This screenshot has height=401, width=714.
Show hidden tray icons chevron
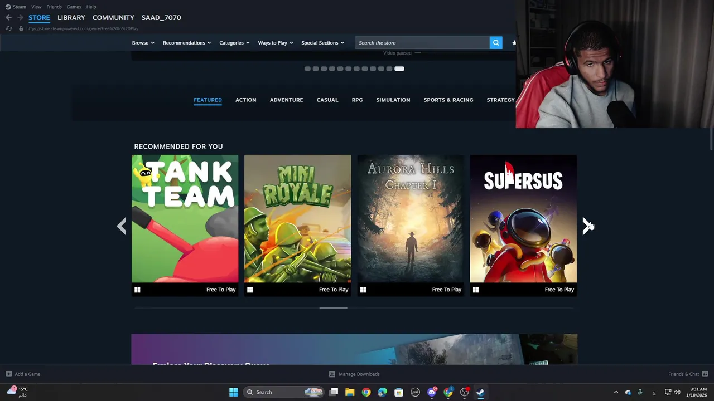[616, 392]
